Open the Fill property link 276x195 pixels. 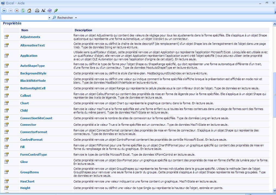pyautogui.click(x=22, y=147)
